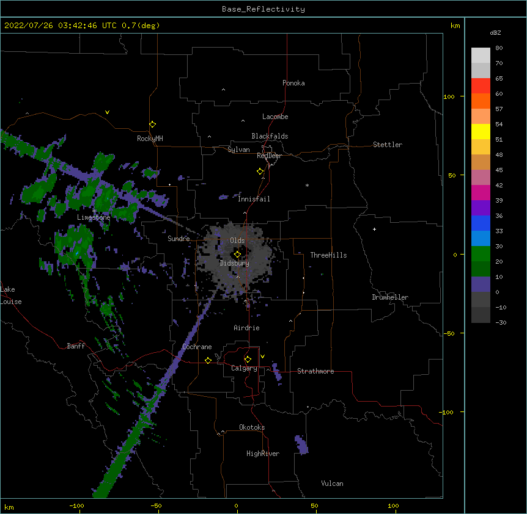Click the white plus marker north of Drumheller
The image size is (527, 514).
374,229
